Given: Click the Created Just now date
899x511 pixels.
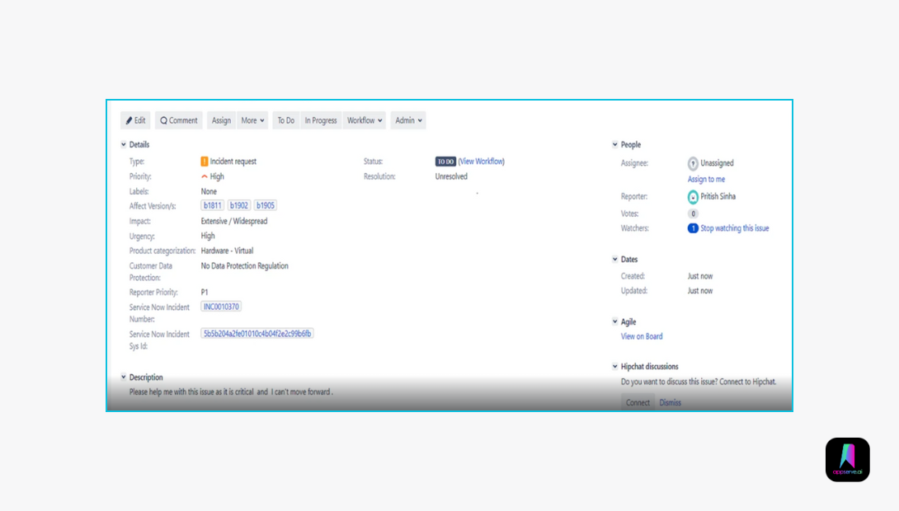Looking at the screenshot, I should click(x=700, y=276).
